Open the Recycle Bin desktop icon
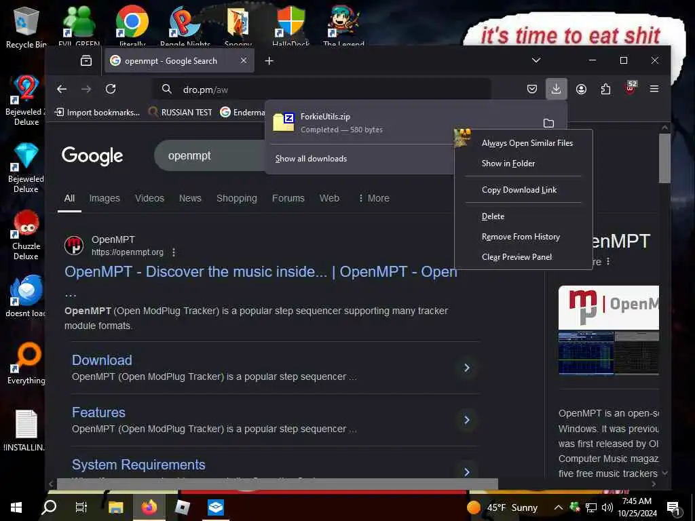This screenshot has width=695, height=521. (x=26, y=26)
